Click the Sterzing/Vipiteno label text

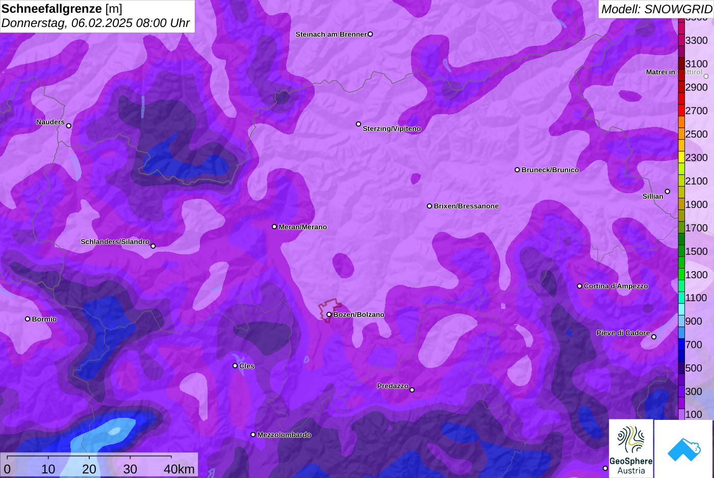pyautogui.click(x=392, y=128)
